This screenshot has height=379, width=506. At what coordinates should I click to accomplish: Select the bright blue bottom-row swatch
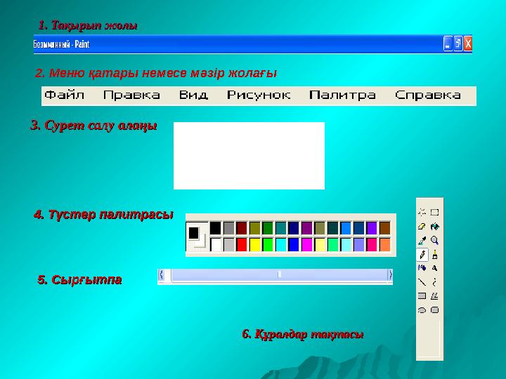point(293,245)
